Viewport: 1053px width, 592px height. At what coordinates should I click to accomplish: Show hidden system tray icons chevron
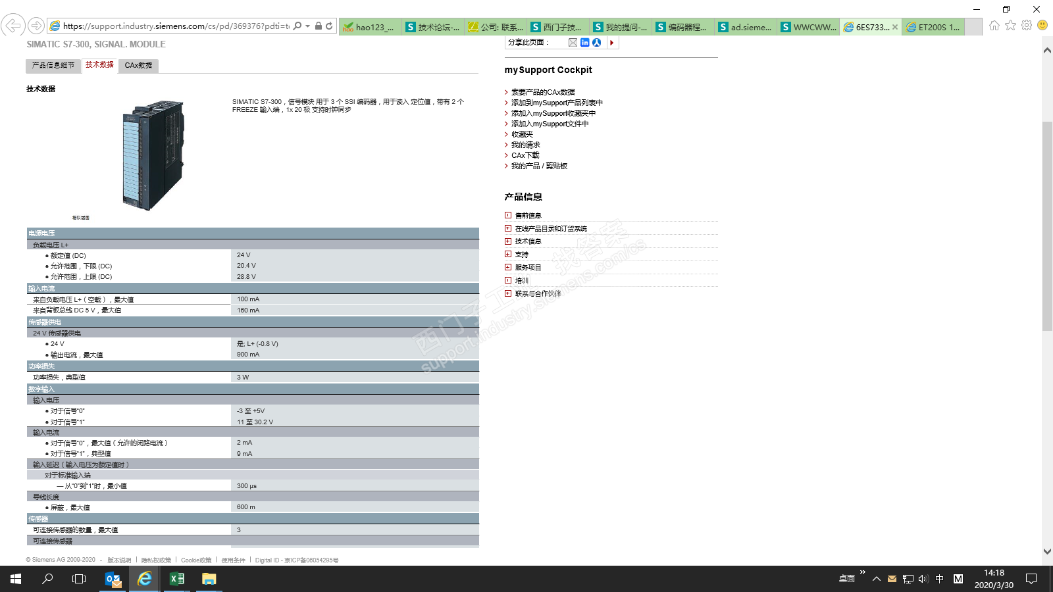[876, 579]
